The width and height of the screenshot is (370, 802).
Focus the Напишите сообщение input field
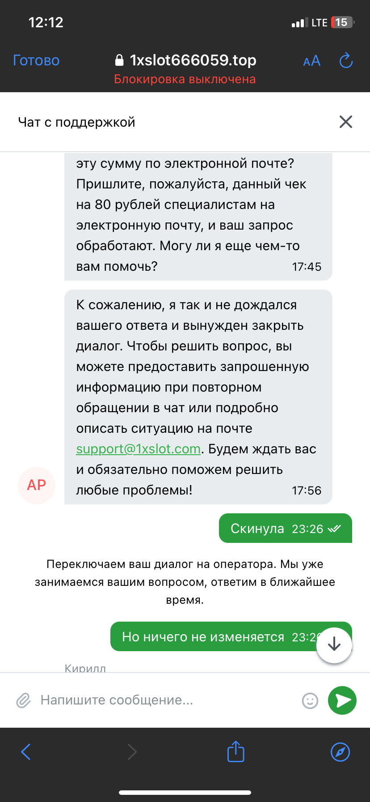pos(165,700)
